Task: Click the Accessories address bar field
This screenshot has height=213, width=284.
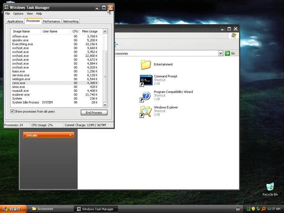Action: (166, 54)
